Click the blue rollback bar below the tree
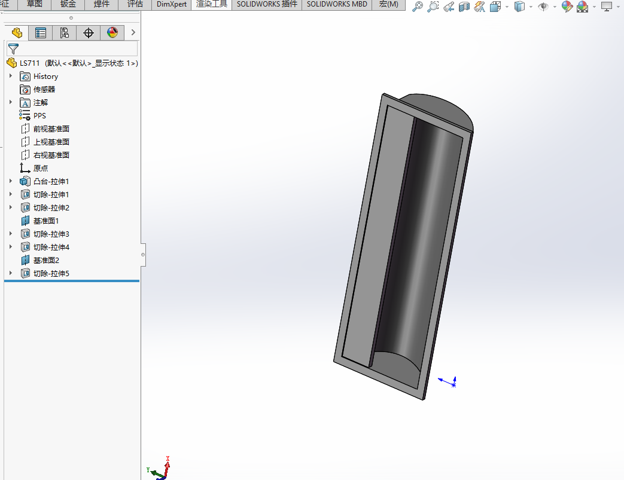Screen dimensions: 624x480 point(72,281)
